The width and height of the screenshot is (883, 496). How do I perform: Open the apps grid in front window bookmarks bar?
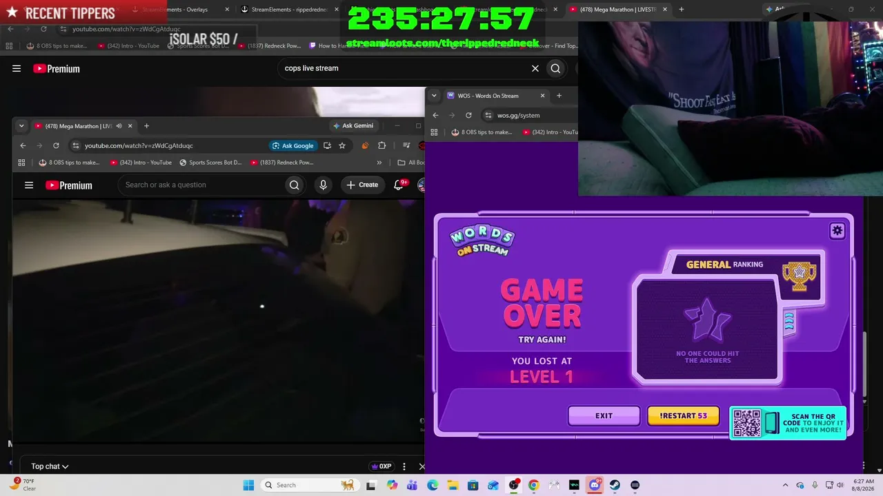21,163
